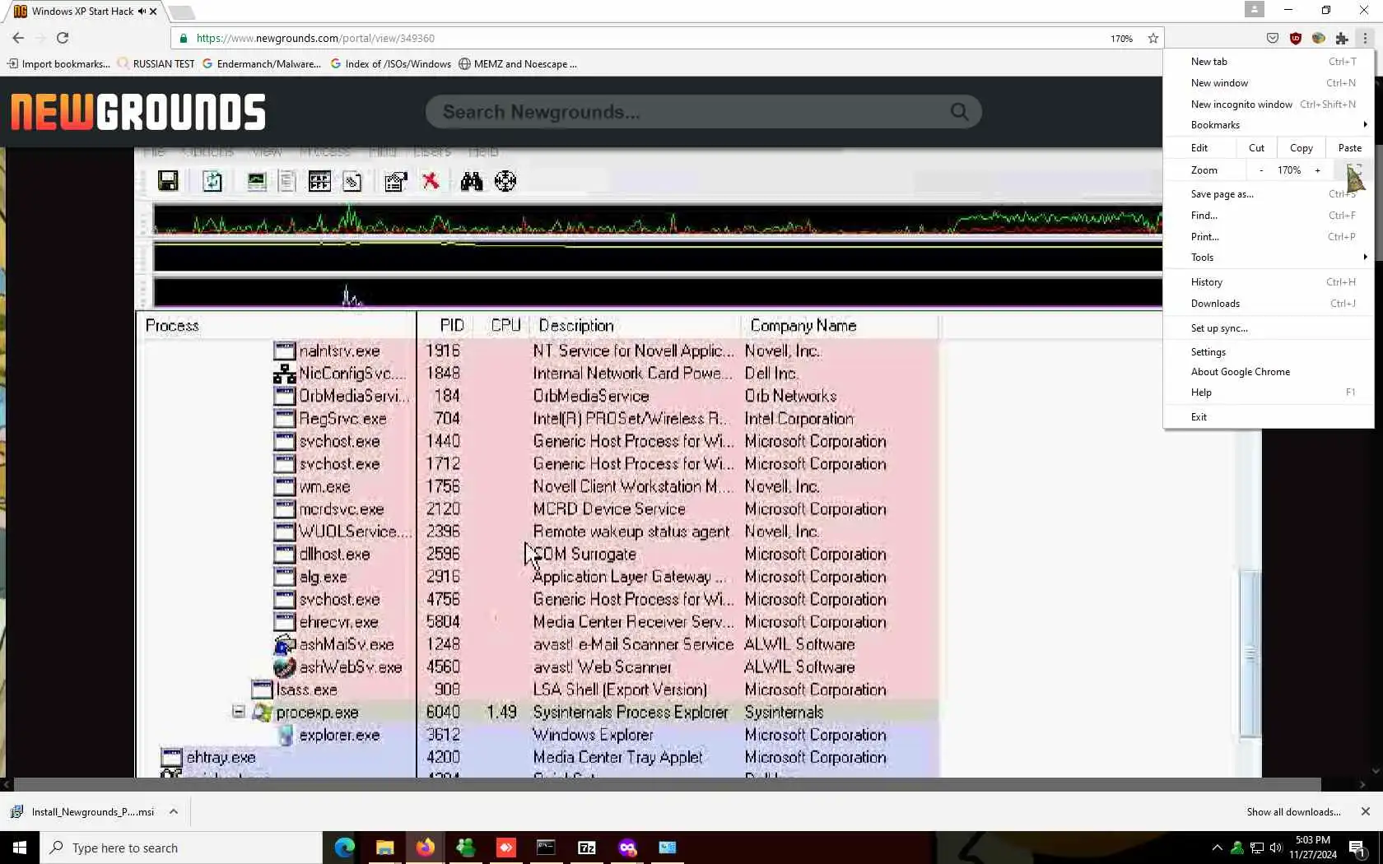This screenshot has height=864, width=1383.
Task: Select New incognito window
Action: pyautogui.click(x=1269, y=105)
